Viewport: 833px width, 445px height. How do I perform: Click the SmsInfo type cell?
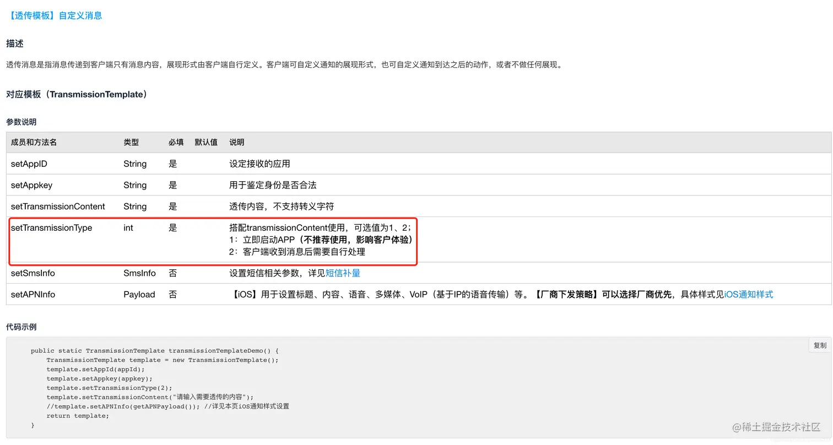pyautogui.click(x=139, y=273)
